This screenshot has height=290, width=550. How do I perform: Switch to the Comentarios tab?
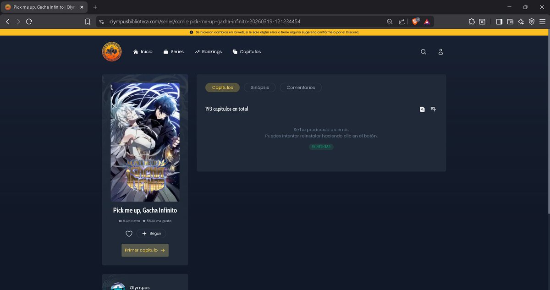(301, 88)
